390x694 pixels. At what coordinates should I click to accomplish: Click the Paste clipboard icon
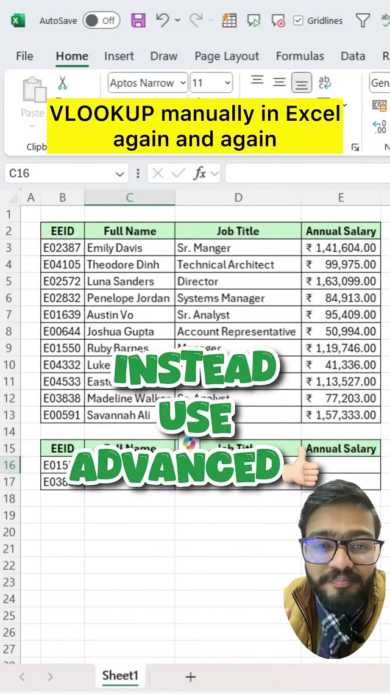pos(34,90)
